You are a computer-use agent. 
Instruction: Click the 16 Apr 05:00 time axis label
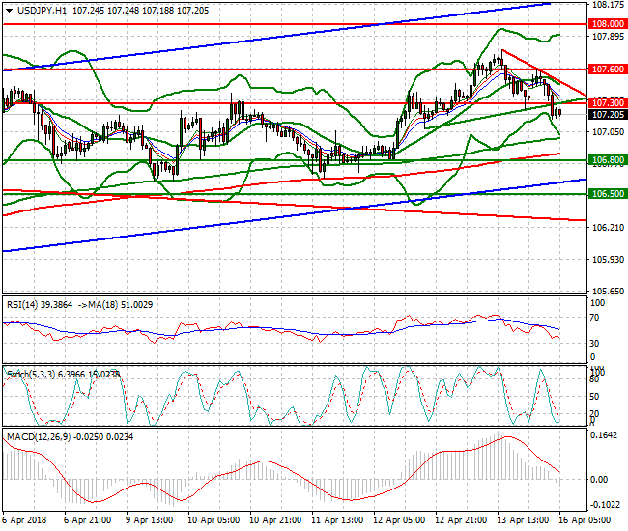point(585,520)
